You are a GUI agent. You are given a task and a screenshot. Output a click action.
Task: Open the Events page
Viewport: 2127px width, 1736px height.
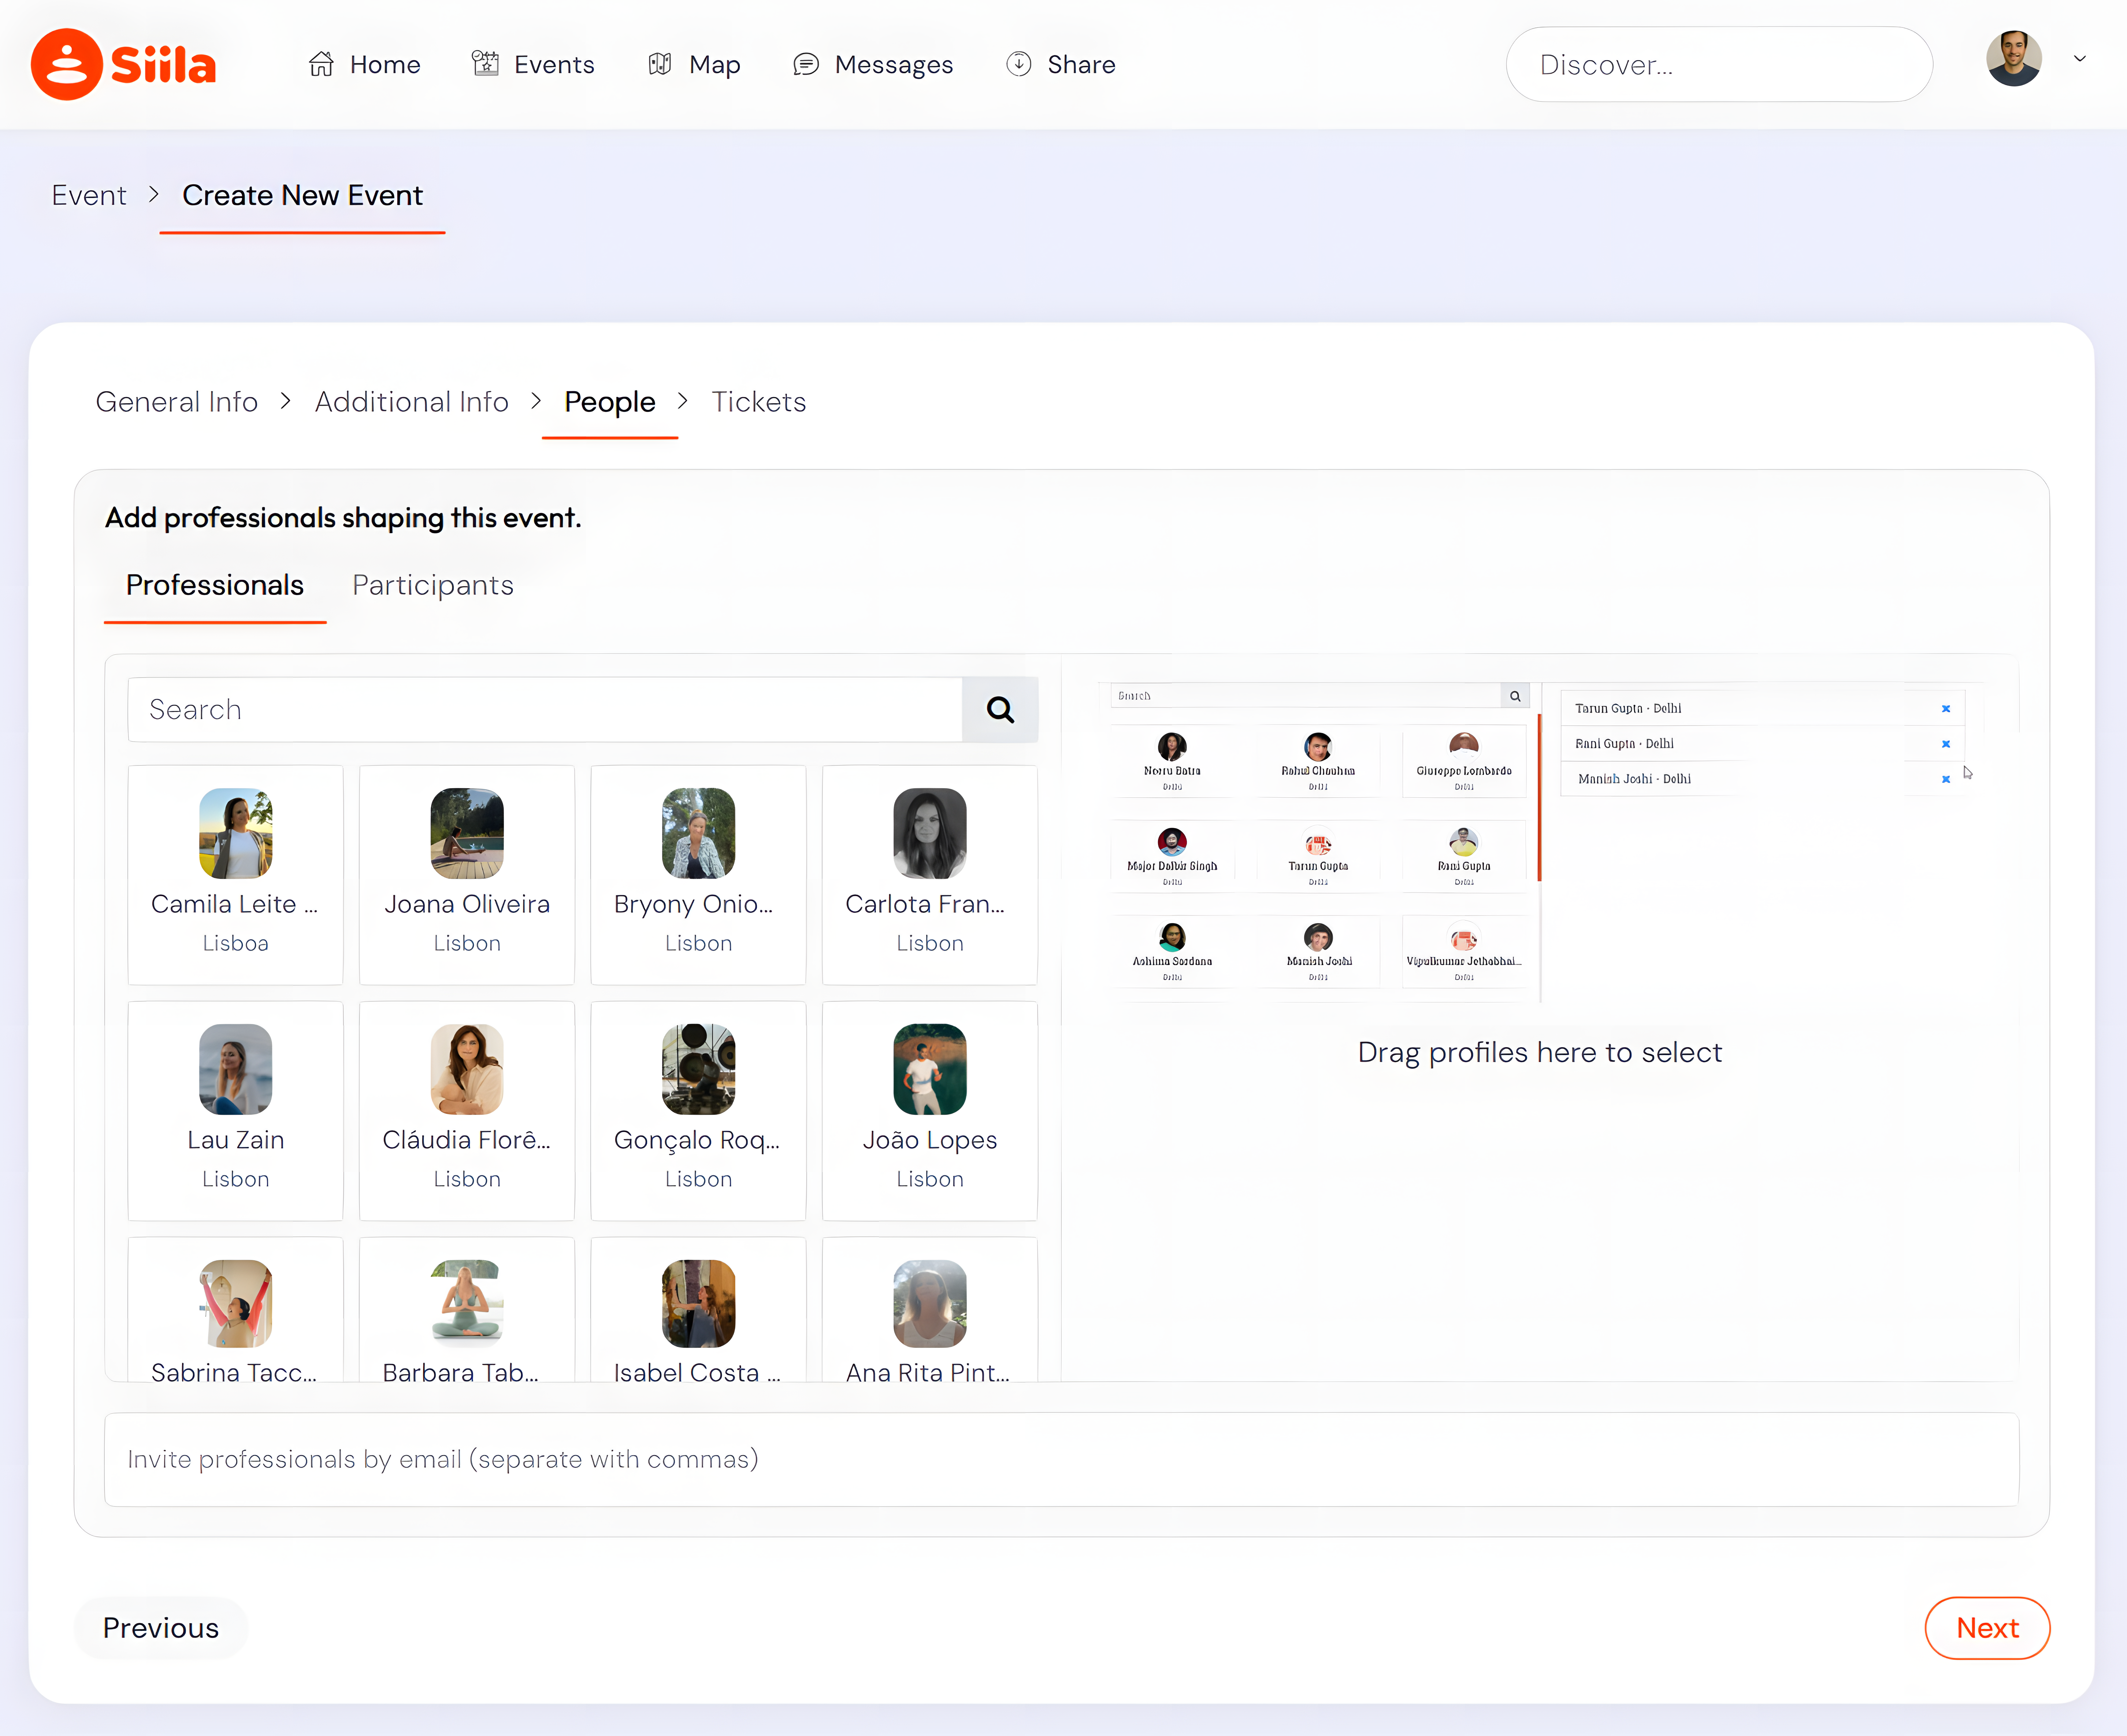click(533, 64)
